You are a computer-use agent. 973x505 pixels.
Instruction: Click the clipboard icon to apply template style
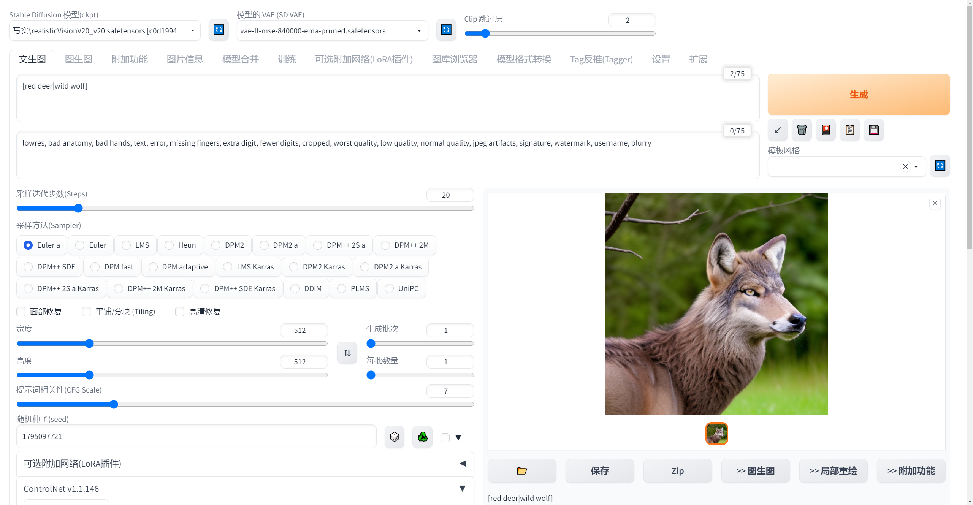(850, 130)
